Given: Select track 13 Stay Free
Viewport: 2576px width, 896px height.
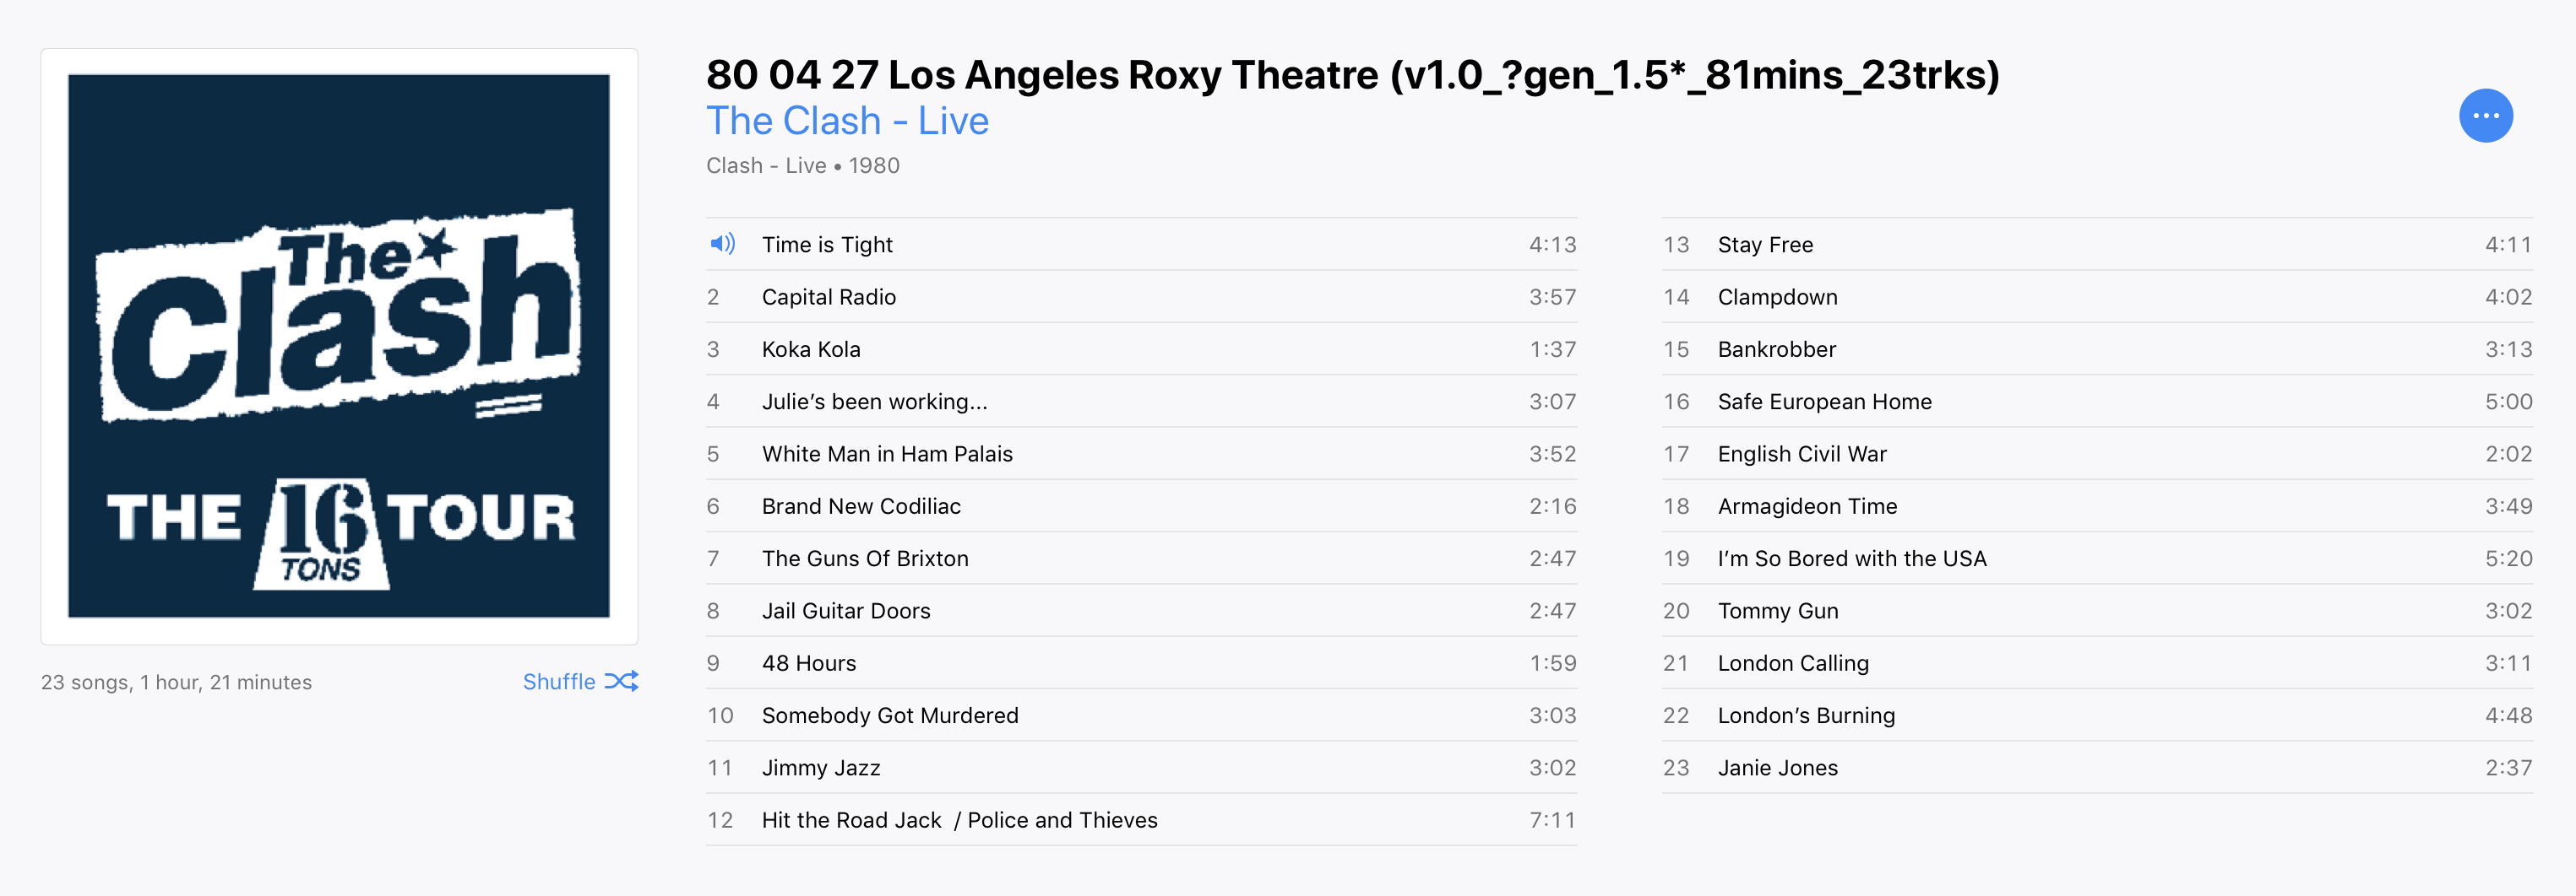Looking at the screenshot, I should (2097, 245).
